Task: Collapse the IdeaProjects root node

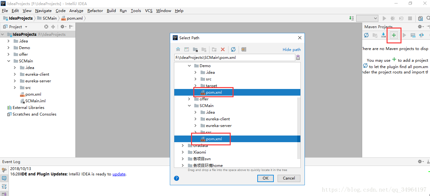Action: 3,34
